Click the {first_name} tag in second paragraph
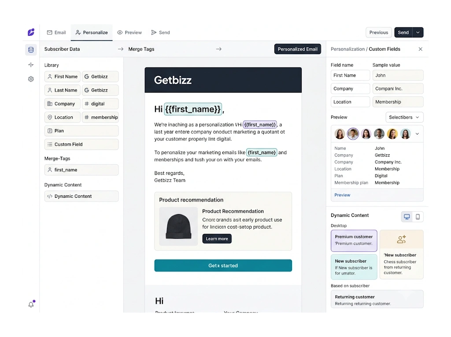The height and width of the screenshot is (337, 451). [262, 152]
